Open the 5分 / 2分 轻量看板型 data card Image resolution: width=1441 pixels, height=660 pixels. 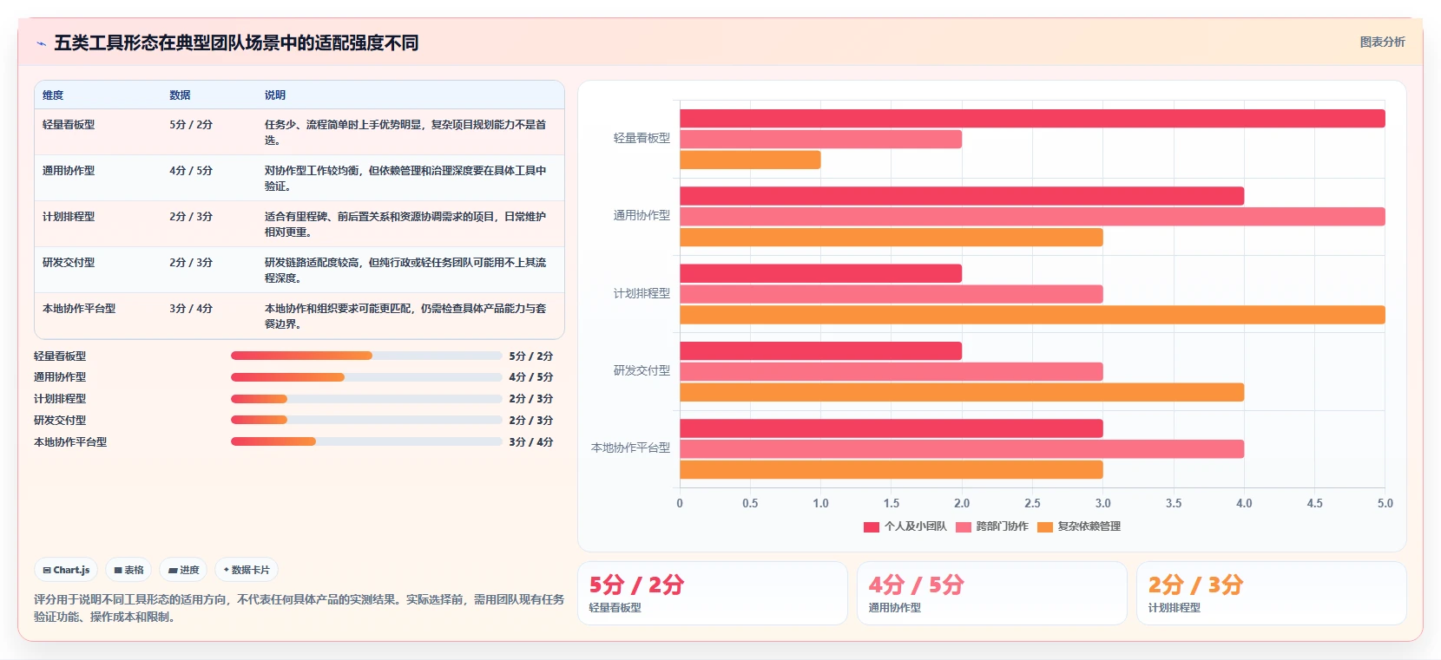[713, 593]
